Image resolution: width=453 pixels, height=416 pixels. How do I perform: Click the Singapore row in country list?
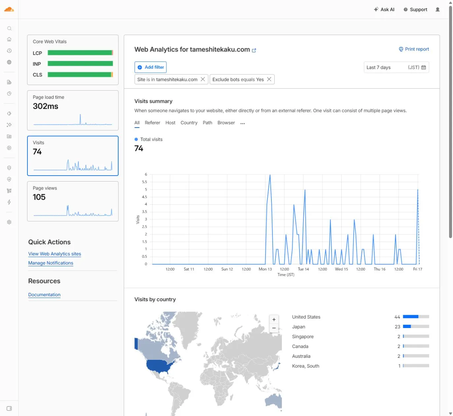point(361,337)
